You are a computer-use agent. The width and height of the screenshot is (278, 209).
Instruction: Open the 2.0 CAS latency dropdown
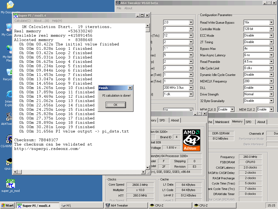point(191,22)
